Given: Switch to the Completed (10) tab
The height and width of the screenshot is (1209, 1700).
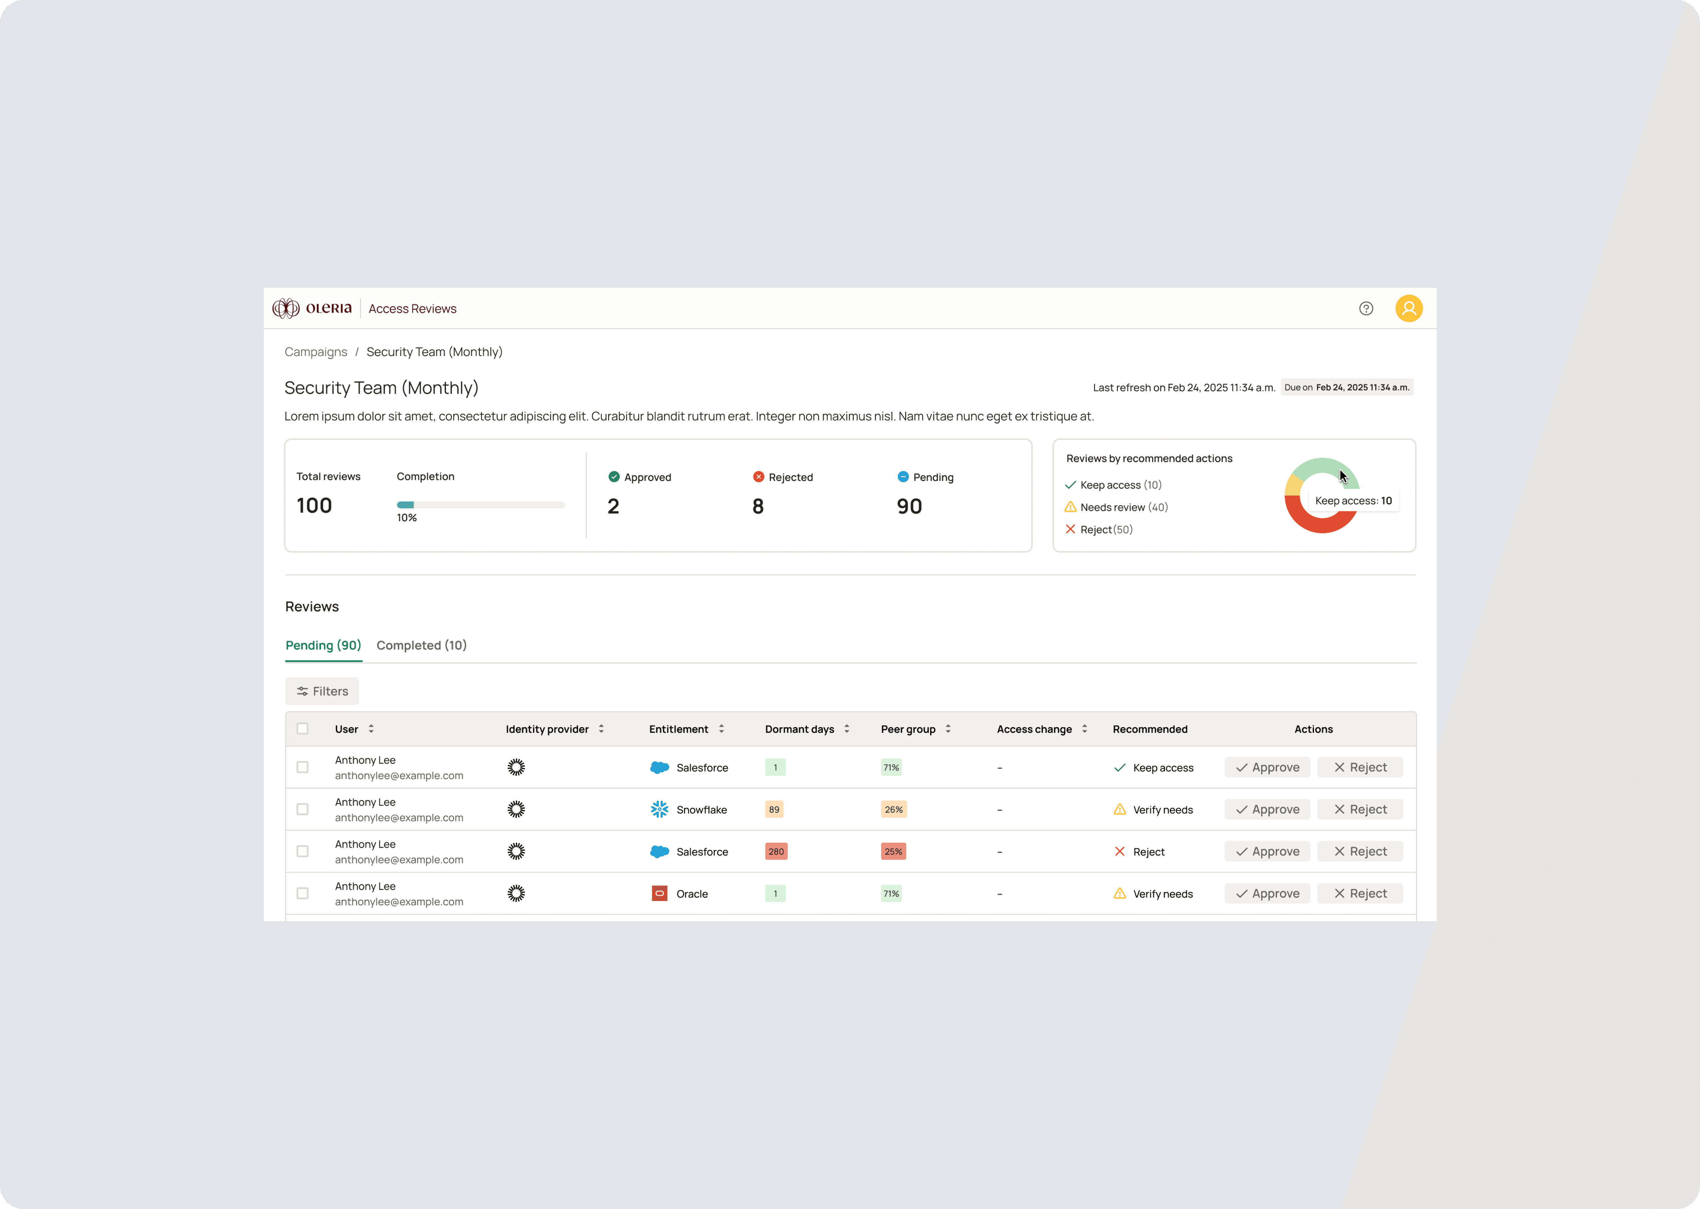Looking at the screenshot, I should tap(421, 645).
